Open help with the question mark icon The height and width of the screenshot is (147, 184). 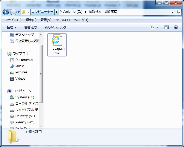click(176, 27)
